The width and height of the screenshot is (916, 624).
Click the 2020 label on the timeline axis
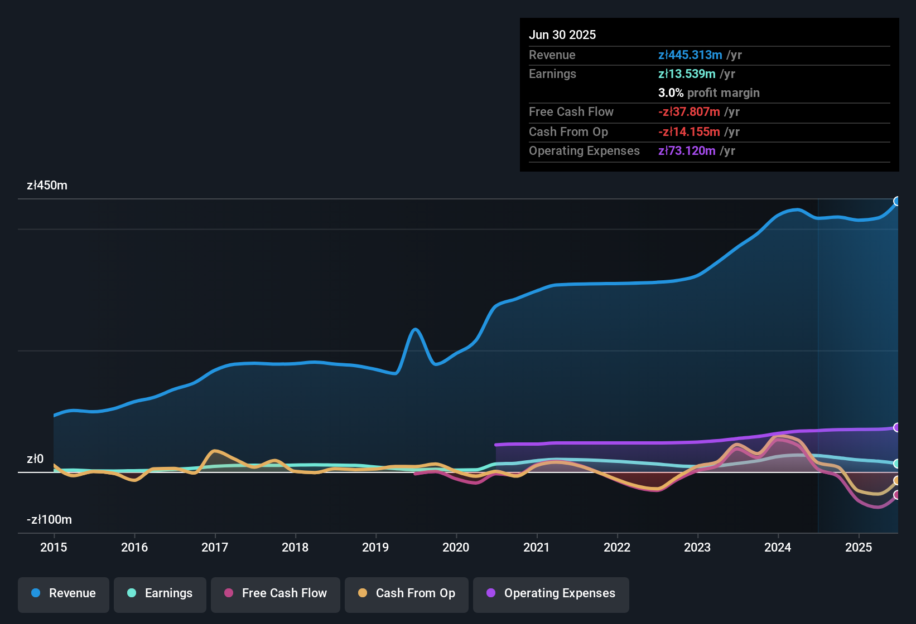click(x=456, y=548)
